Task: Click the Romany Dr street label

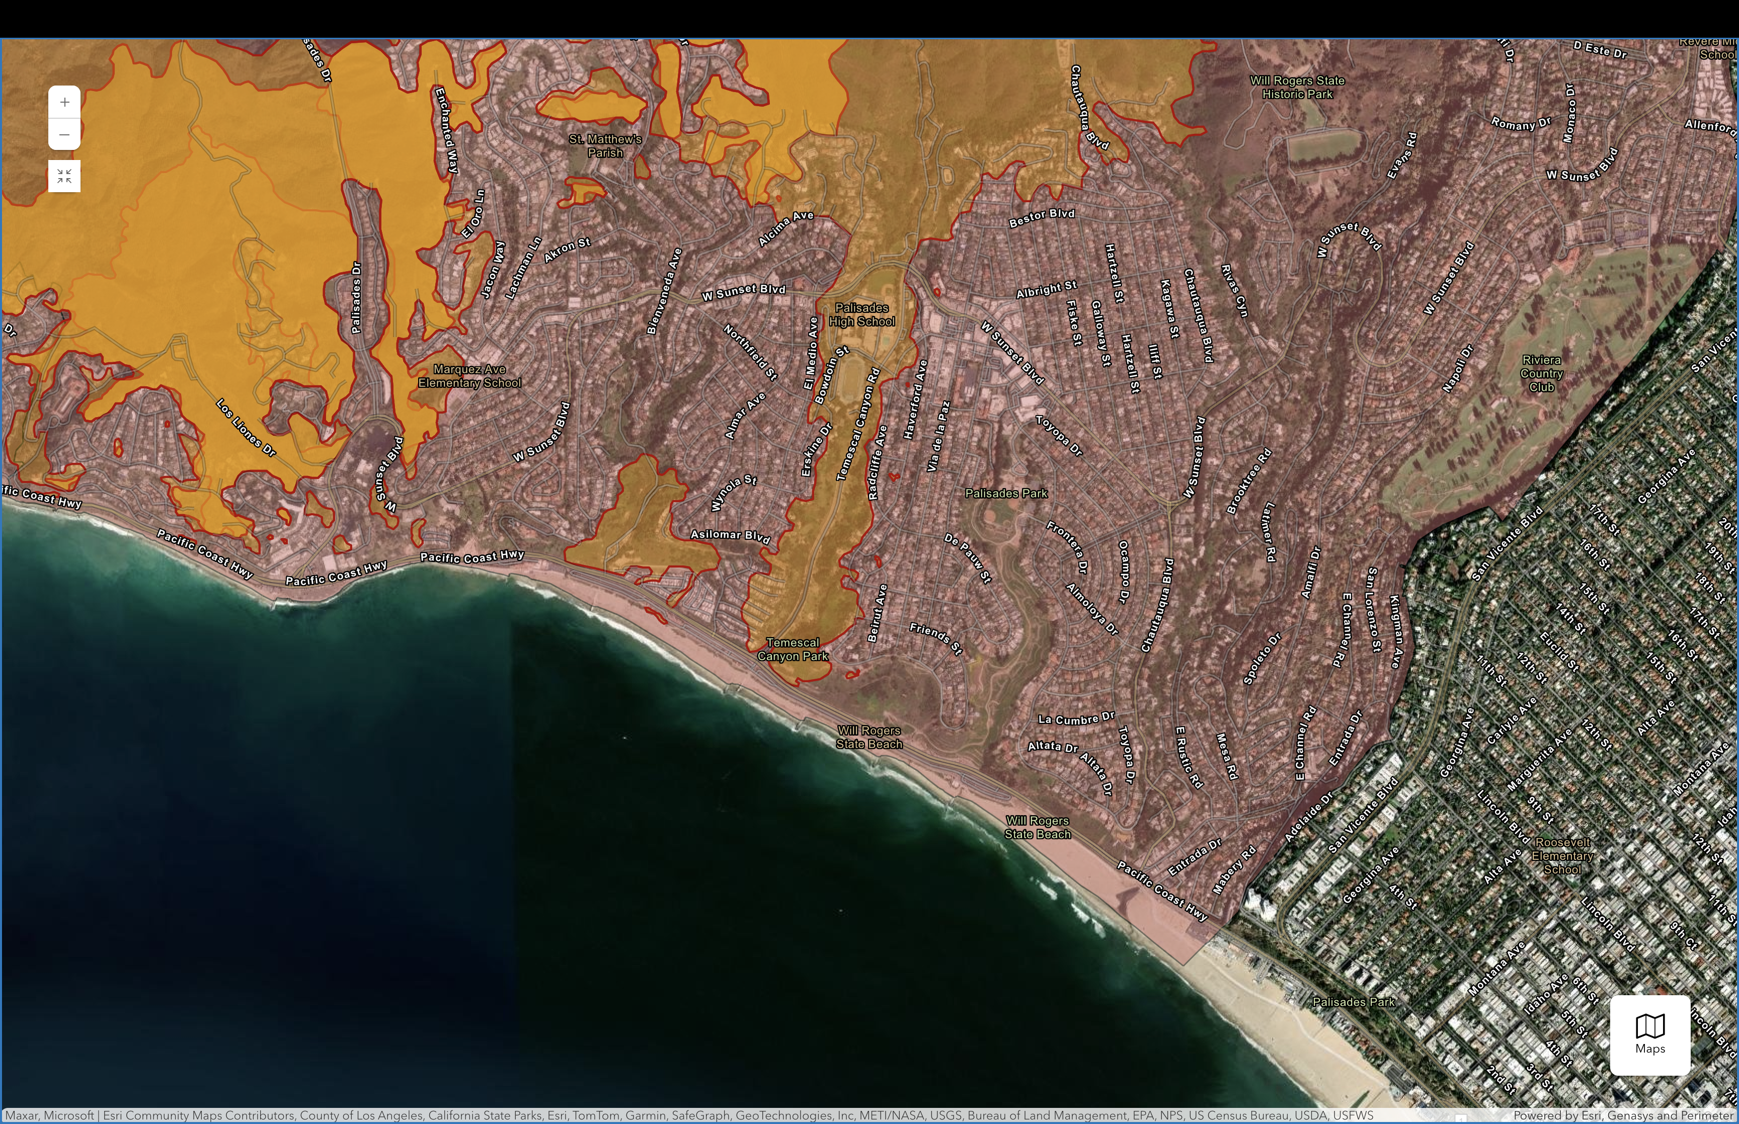Action: coord(1520,123)
